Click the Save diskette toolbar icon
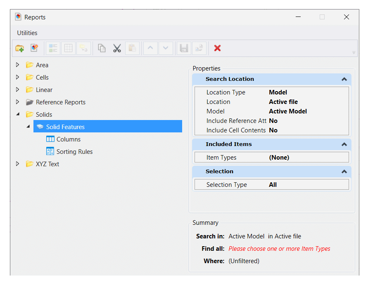368x285 pixels. coord(183,48)
